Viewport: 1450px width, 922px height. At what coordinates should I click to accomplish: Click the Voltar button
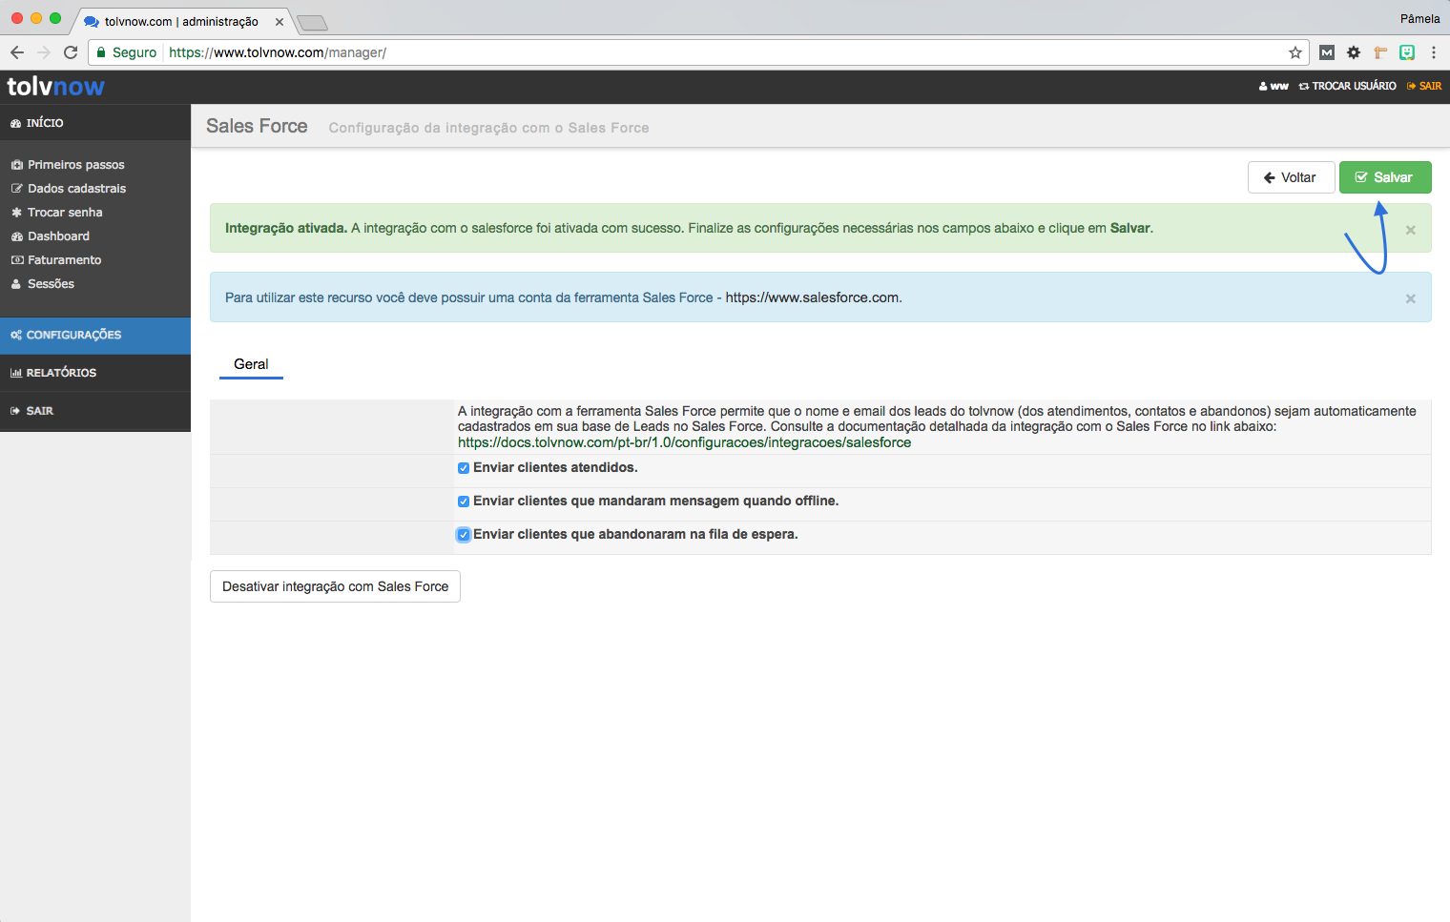[x=1291, y=177]
